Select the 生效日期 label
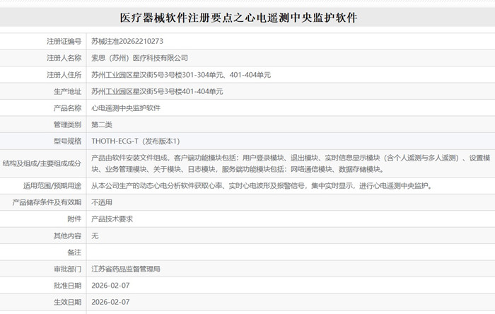The width and height of the screenshot is (495, 314). click(68, 302)
